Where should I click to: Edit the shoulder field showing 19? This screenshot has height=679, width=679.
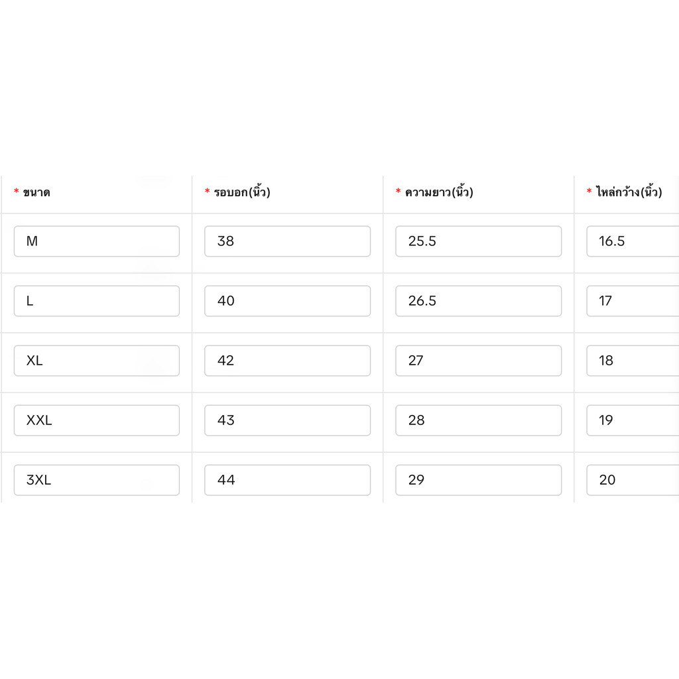tap(633, 420)
